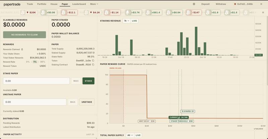
Task: Click MAX in Stake Paper section
Action: 76,81
